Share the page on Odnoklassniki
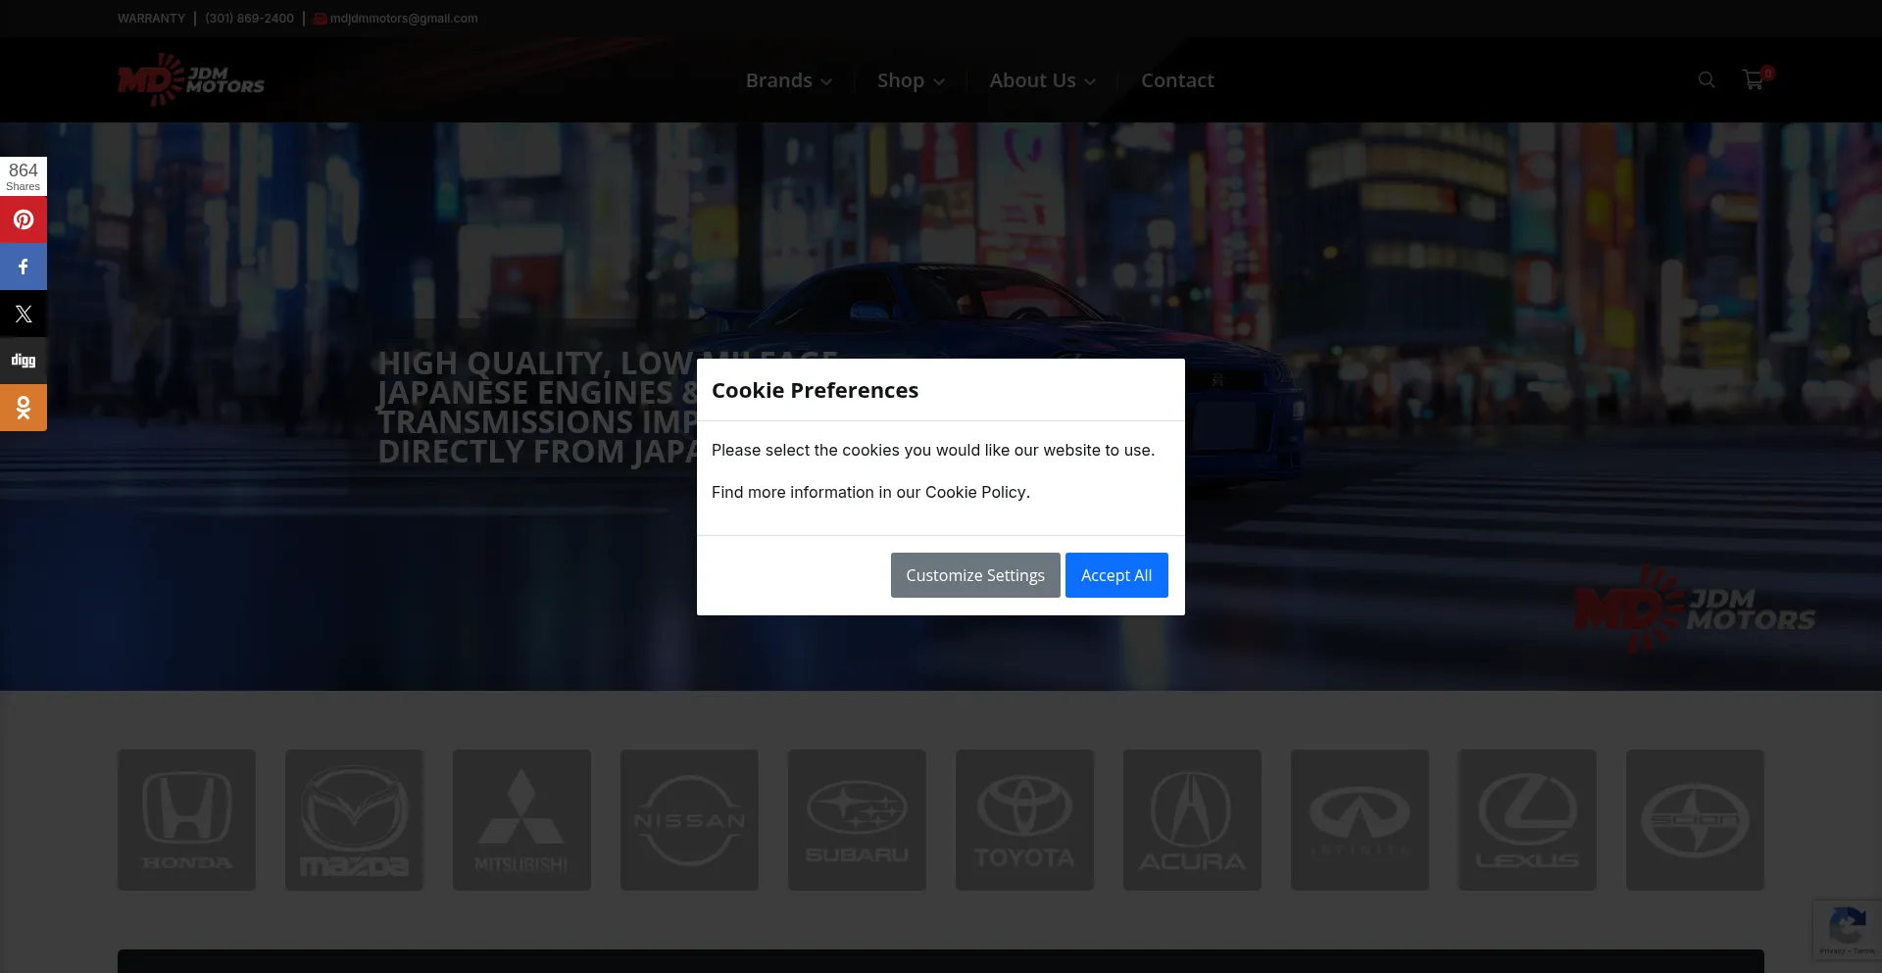The width and height of the screenshot is (1882, 973). 24,408
